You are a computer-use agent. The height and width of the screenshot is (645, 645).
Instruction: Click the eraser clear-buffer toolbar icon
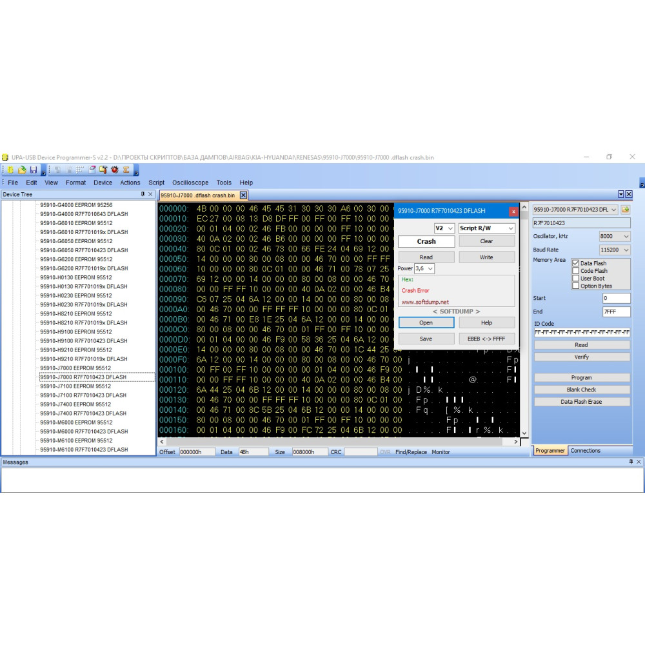tap(92, 170)
